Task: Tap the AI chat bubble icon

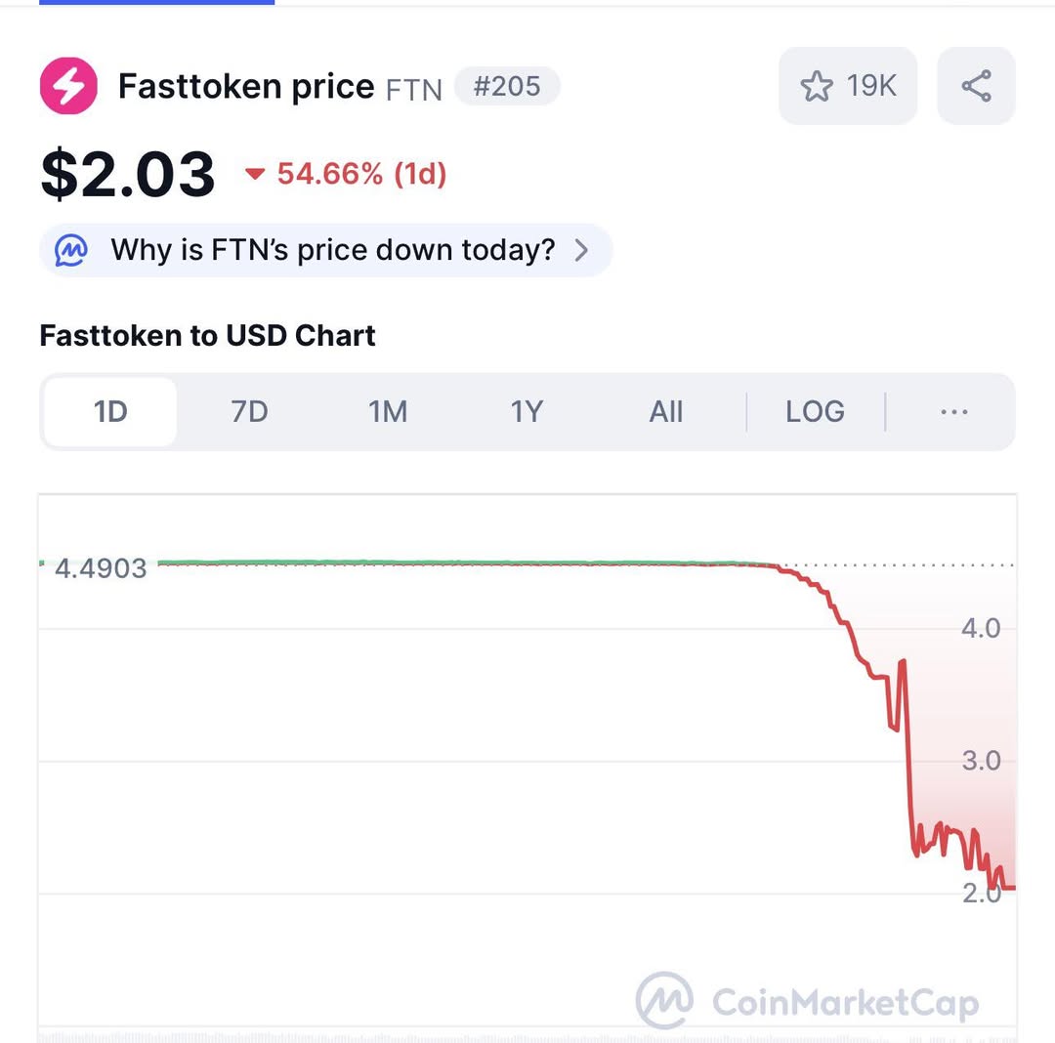Action: point(71,250)
